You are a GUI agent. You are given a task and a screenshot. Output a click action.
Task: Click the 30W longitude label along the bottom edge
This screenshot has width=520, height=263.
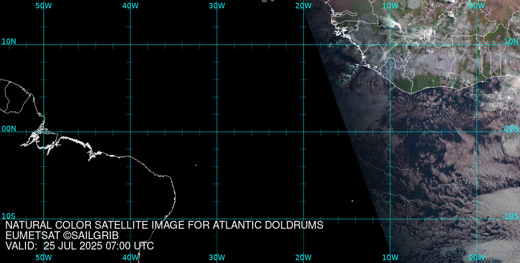tap(217, 258)
